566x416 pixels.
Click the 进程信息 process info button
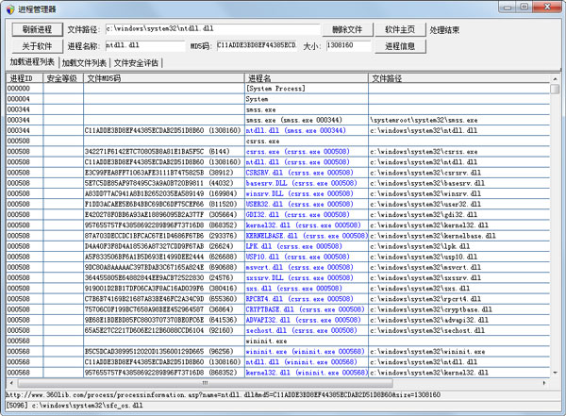coord(400,46)
